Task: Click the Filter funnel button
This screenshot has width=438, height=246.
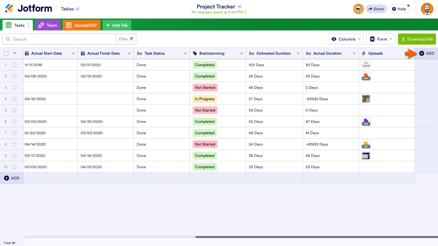Action: point(126,39)
